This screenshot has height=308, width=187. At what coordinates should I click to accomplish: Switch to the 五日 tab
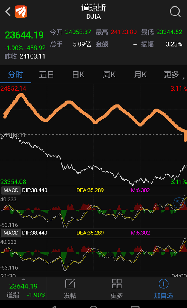tap(46, 75)
